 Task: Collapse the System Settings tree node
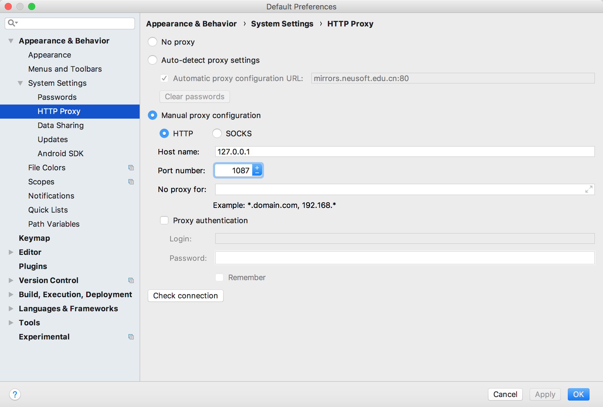coord(20,83)
